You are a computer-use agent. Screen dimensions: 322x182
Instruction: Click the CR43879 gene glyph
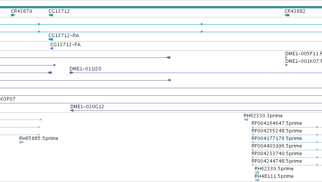coord(13,15)
